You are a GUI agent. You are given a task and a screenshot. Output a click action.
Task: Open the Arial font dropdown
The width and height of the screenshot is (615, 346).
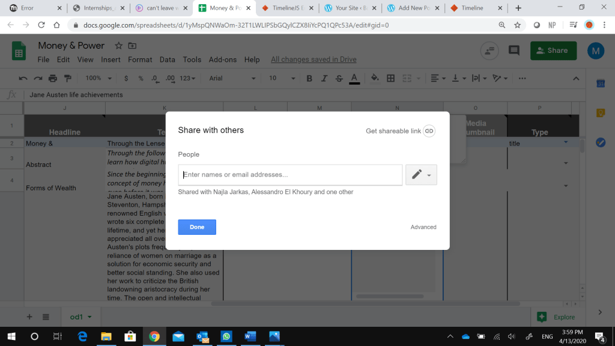click(x=232, y=78)
